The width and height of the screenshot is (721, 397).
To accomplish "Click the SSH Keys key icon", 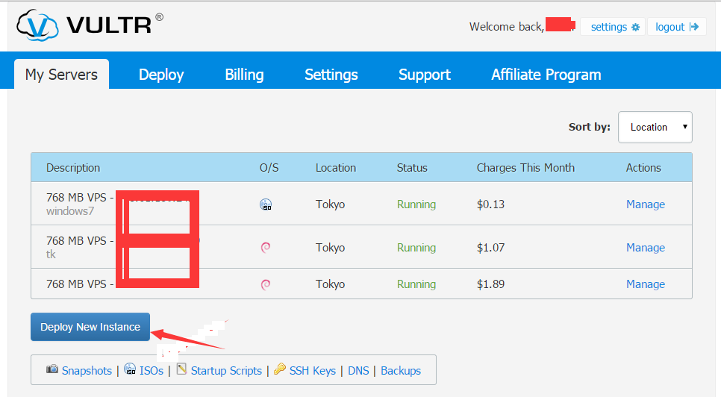I will tap(280, 369).
